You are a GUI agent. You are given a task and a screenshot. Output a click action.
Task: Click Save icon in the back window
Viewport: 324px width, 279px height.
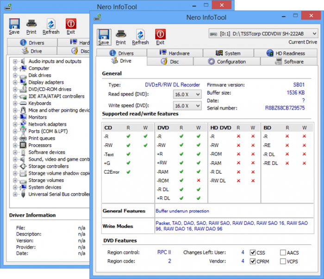click(x=14, y=24)
